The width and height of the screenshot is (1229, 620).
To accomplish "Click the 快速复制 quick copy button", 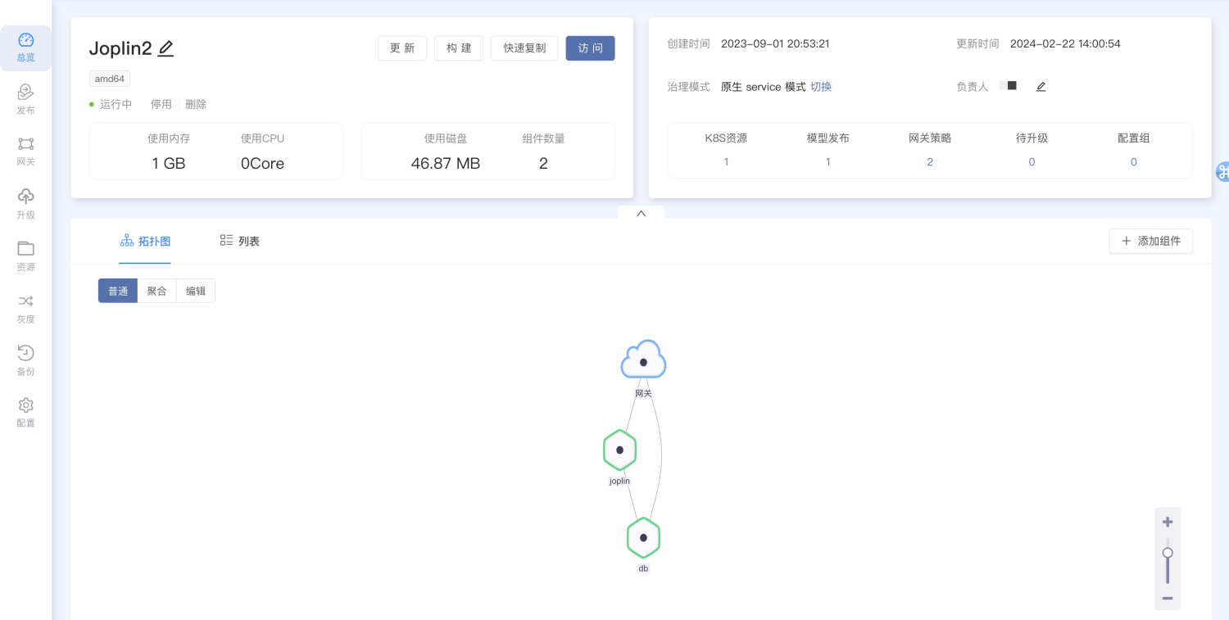I will tap(524, 48).
